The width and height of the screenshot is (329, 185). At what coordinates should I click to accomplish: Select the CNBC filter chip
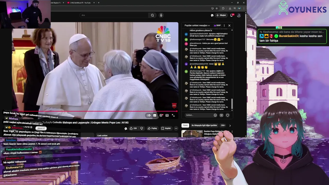(223, 125)
